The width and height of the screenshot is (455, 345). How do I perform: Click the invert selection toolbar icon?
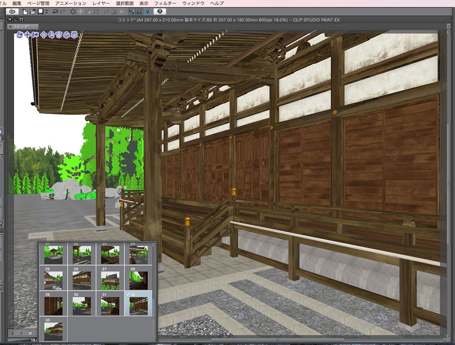point(114,12)
